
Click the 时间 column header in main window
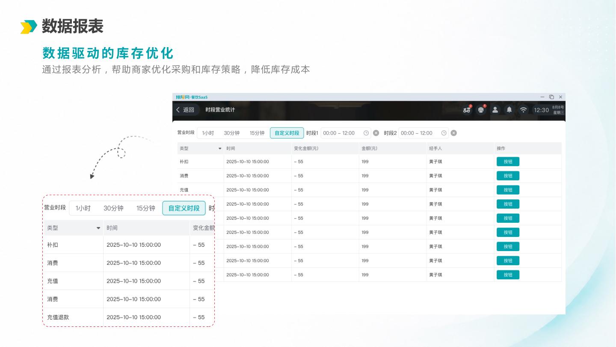point(231,148)
